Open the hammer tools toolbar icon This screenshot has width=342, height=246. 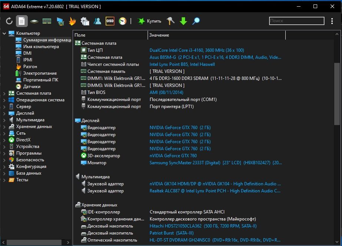tap(170, 21)
